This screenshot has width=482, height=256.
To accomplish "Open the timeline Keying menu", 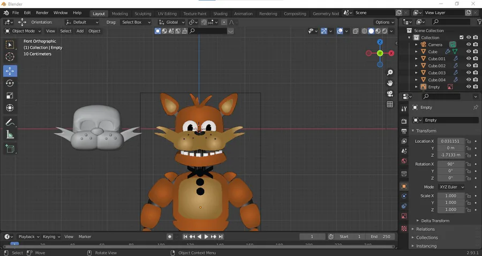I will point(51,237).
